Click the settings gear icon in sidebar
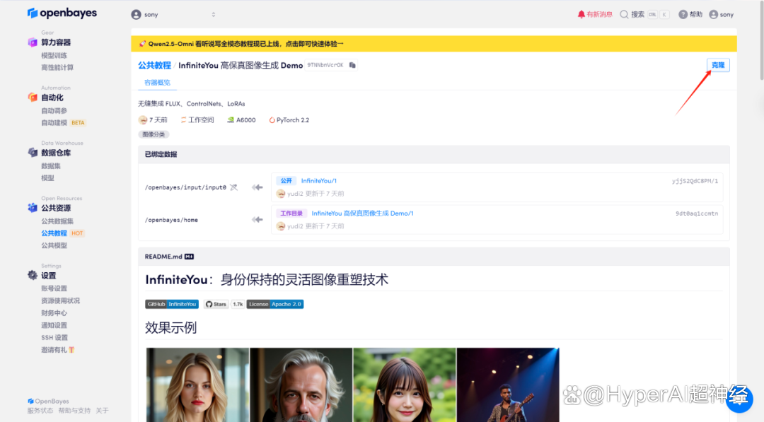Screen dimensions: 764x422 (33, 275)
